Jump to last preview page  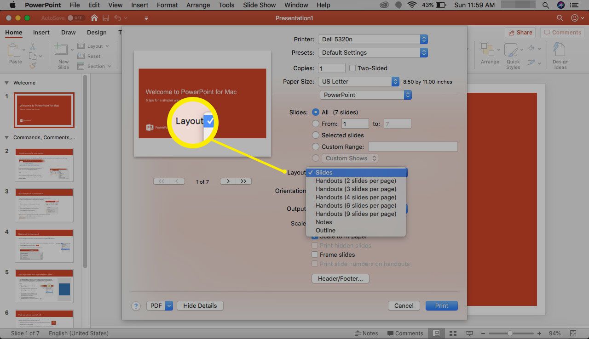243,181
